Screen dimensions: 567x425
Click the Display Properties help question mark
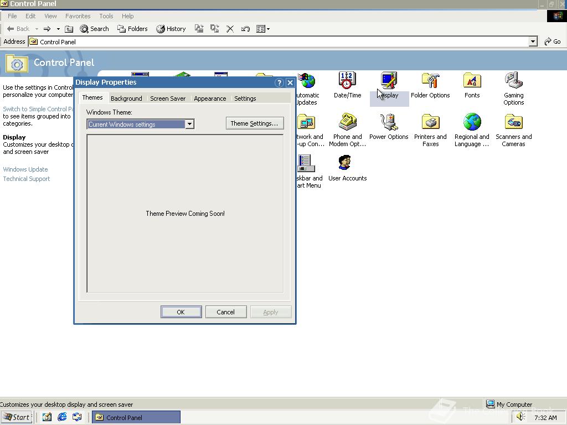tap(279, 82)
